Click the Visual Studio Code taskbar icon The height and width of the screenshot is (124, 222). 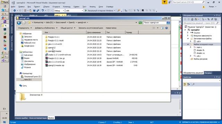[x=5, y=49]
